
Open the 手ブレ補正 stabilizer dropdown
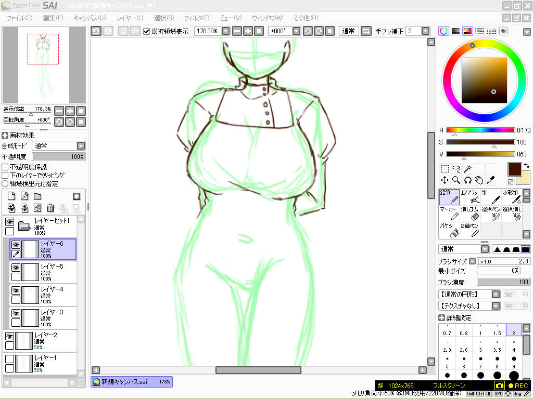(426, 31)
